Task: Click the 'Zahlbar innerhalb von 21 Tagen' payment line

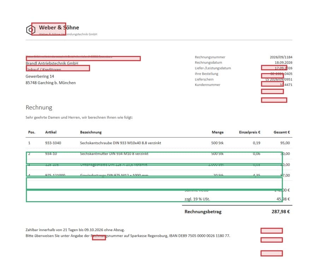Action: (75, 230)
